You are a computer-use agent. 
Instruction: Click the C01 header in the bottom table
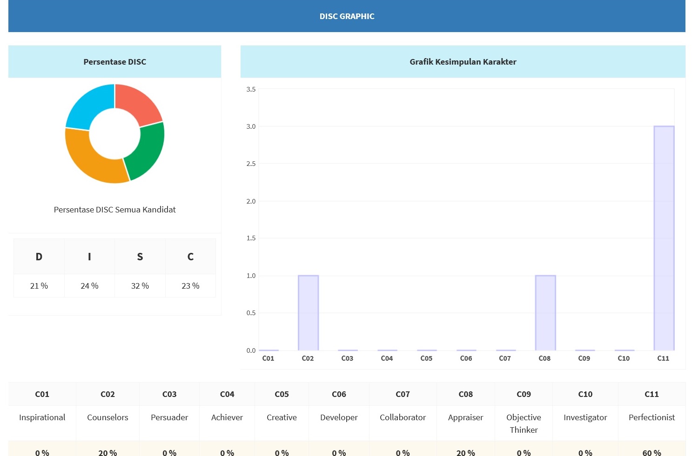42,394
